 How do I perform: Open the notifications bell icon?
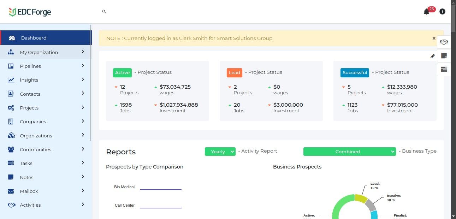point(426,12)
